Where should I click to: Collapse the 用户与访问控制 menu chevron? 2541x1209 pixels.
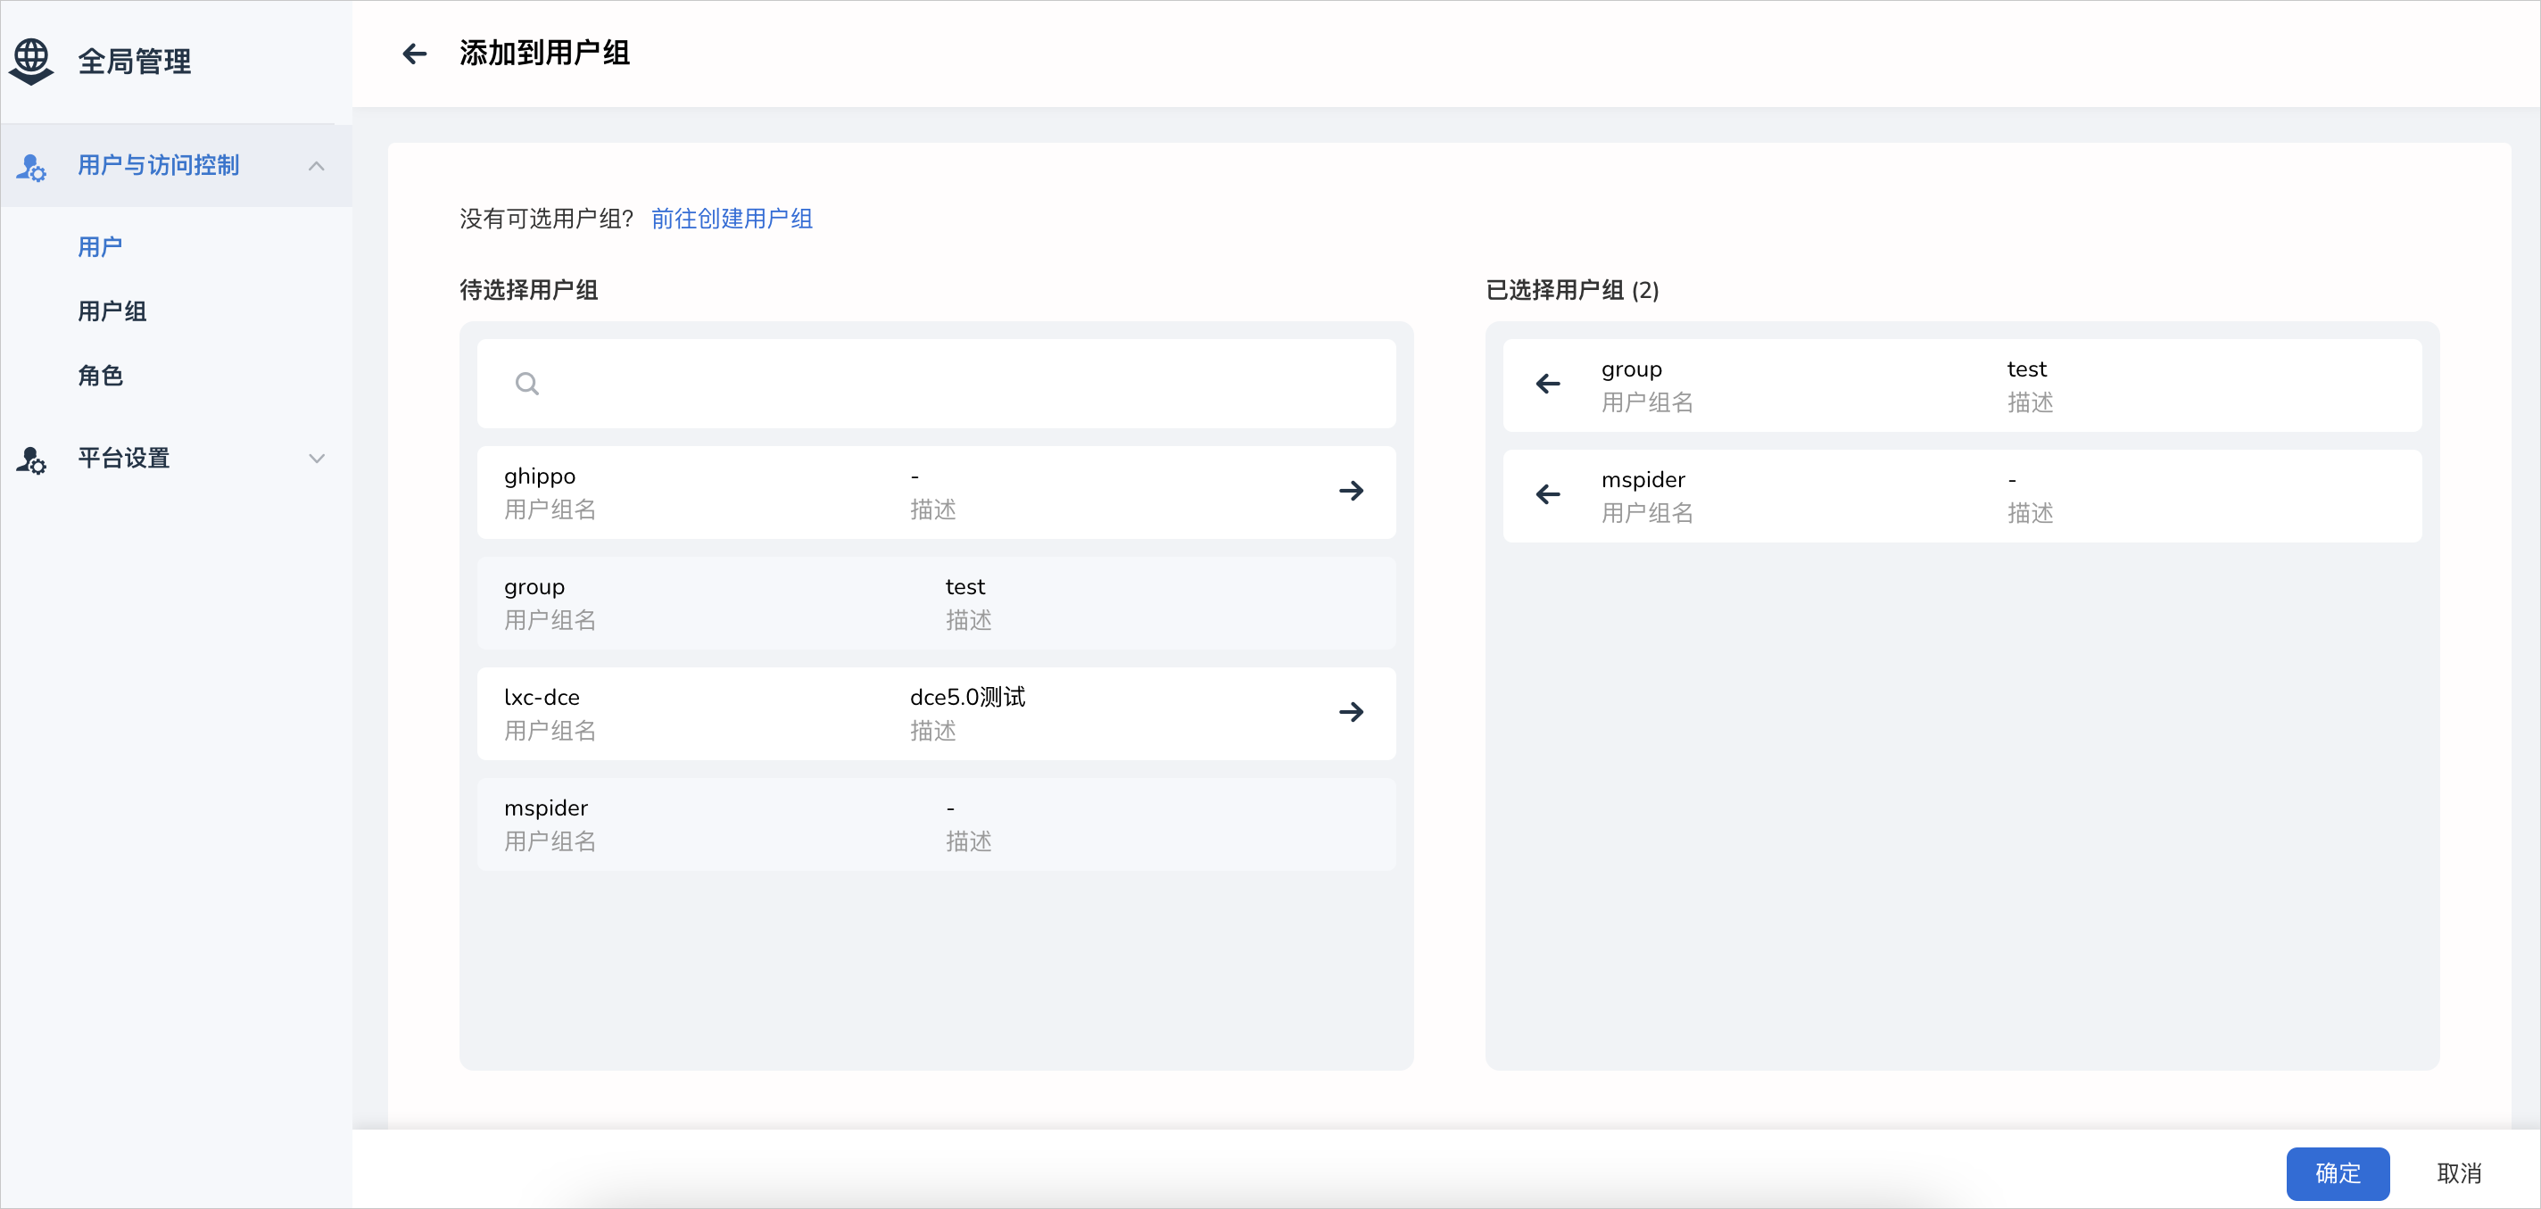(x=317, y=166)
